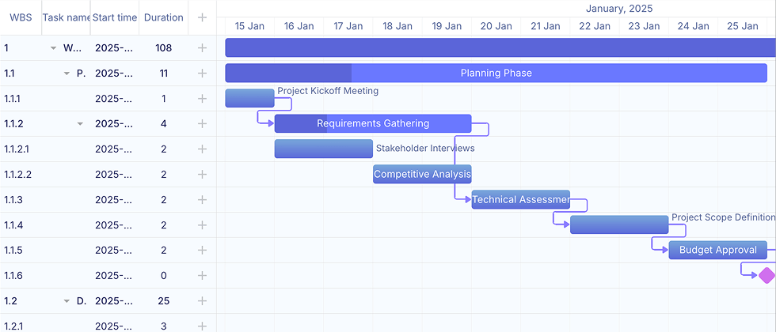Collapse the Requirements Gathering row 1.1.2
This screenshot has height=332, width=776.
click(80, 124)
